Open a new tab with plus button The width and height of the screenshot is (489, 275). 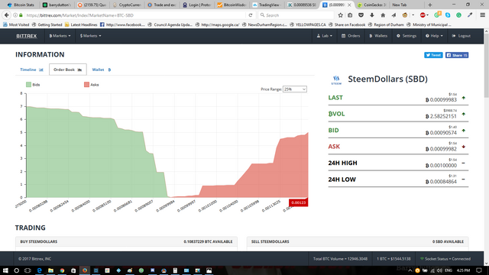(x=429, y=5)
